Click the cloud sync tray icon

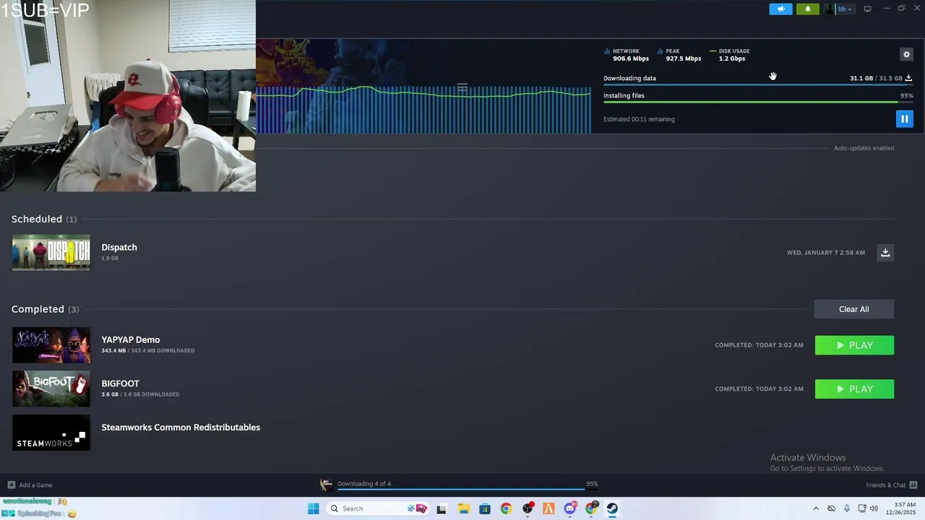831,508
